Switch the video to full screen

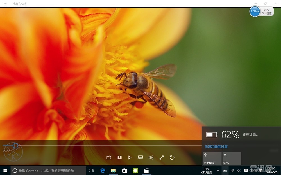coord(162,157)
